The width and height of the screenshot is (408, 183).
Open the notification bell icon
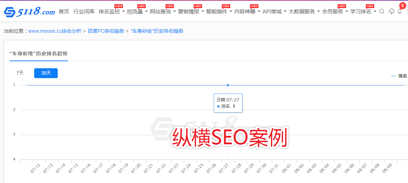click(x=400, y=12)
